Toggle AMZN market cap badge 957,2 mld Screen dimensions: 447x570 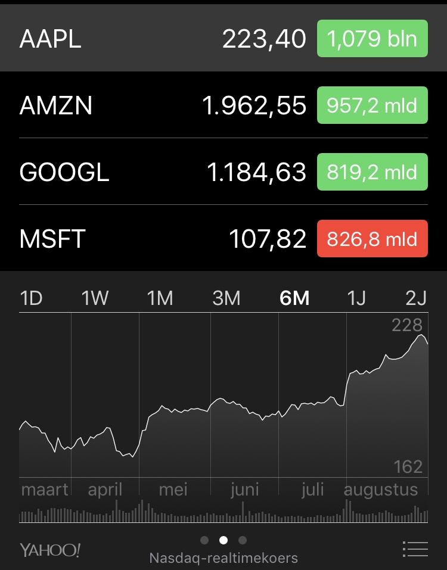point(372,105)
